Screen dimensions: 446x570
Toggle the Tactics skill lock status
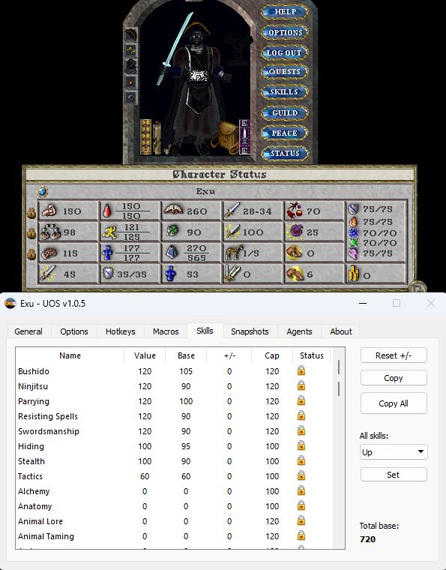click(x=301, y=475)
